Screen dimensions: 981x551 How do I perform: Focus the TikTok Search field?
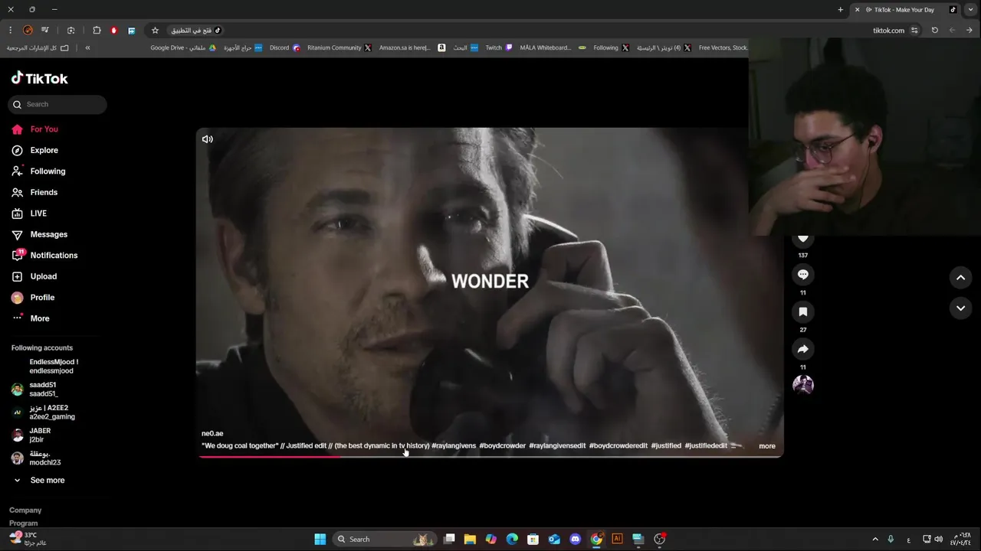point(57,104)
